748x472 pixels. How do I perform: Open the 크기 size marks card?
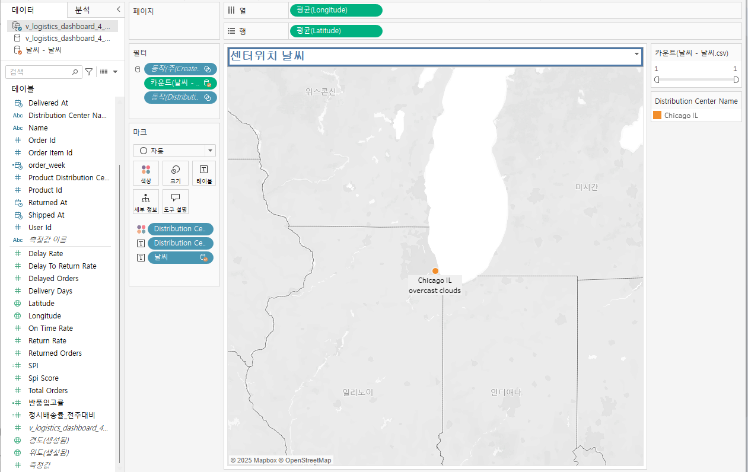coord(176,173)
